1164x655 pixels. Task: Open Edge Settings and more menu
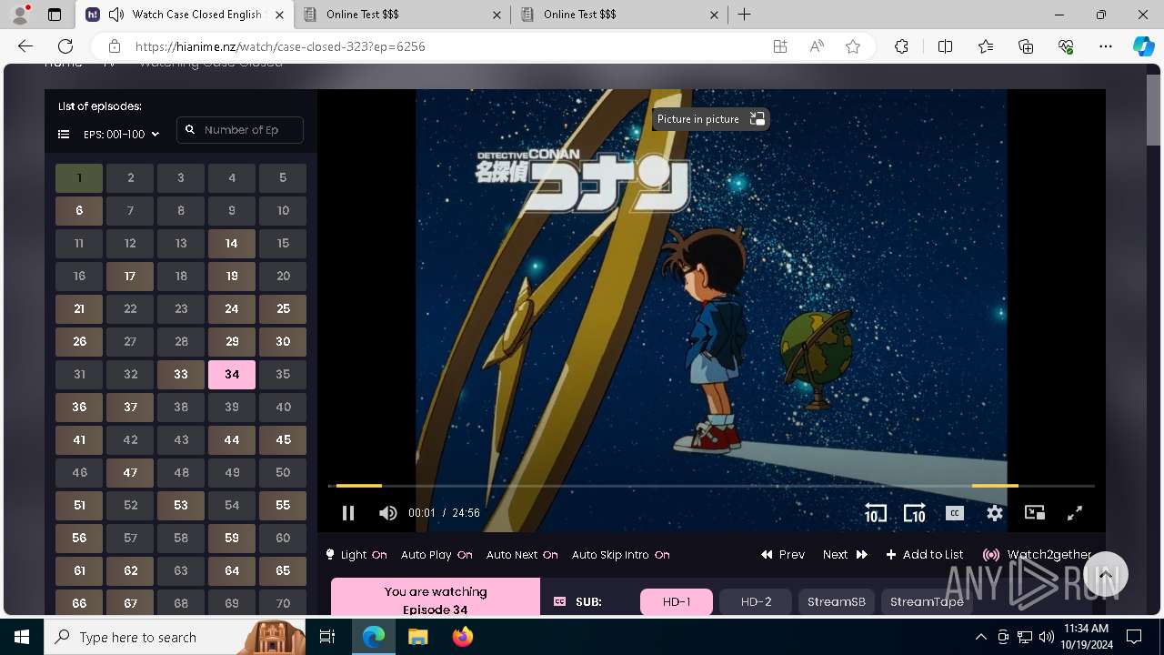[1106, 46]
